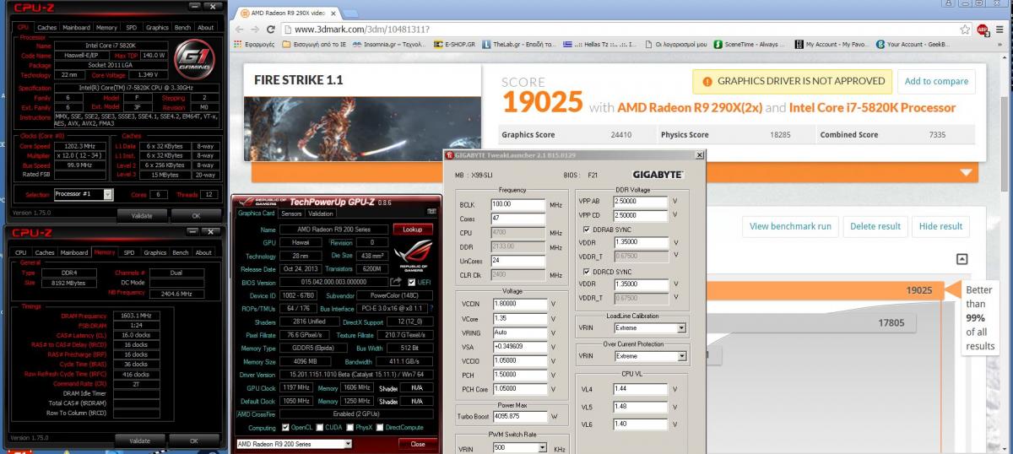Click the Fire Strike benchmark thumbnail image
Image resolution: width=1013 pixels, height=454 pixels.
point(362,129)
